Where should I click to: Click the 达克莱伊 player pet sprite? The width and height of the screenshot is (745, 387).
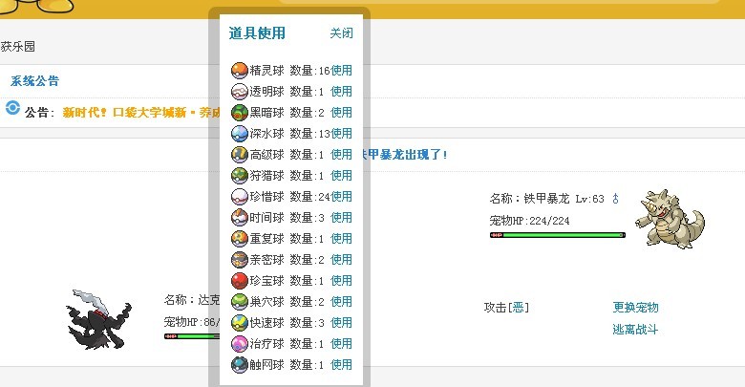click(x=98, y=319)
